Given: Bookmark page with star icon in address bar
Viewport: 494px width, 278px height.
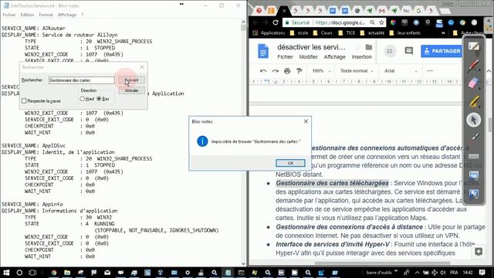Looking at the screenshot, I should [381, 22].
